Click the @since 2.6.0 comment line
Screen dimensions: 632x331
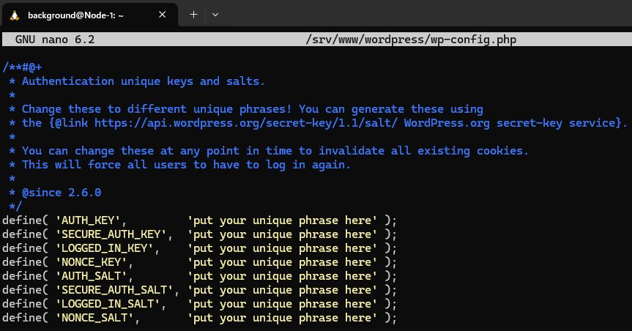[61, 193]
